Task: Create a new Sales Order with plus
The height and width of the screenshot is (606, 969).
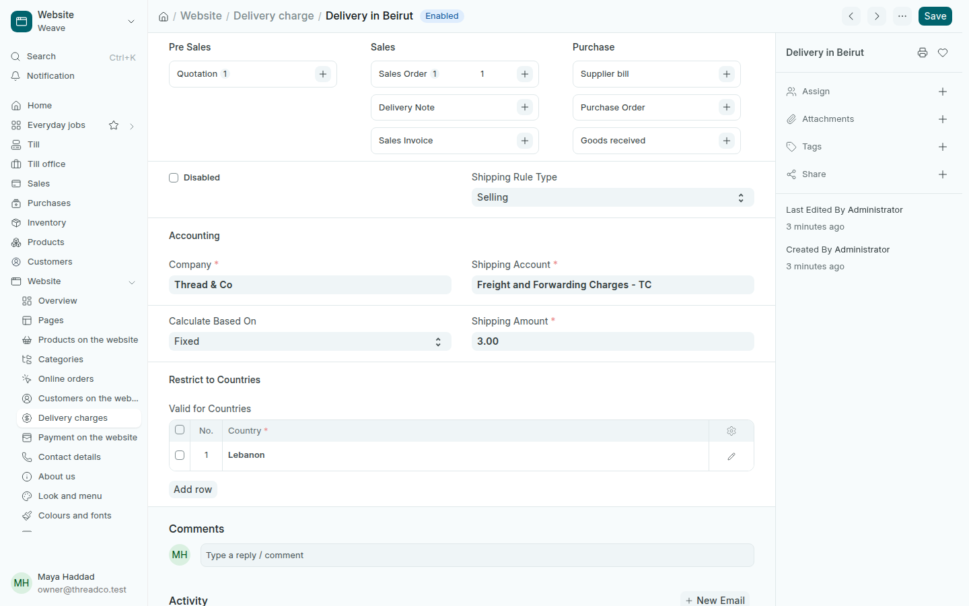Action: click(525, 74)
